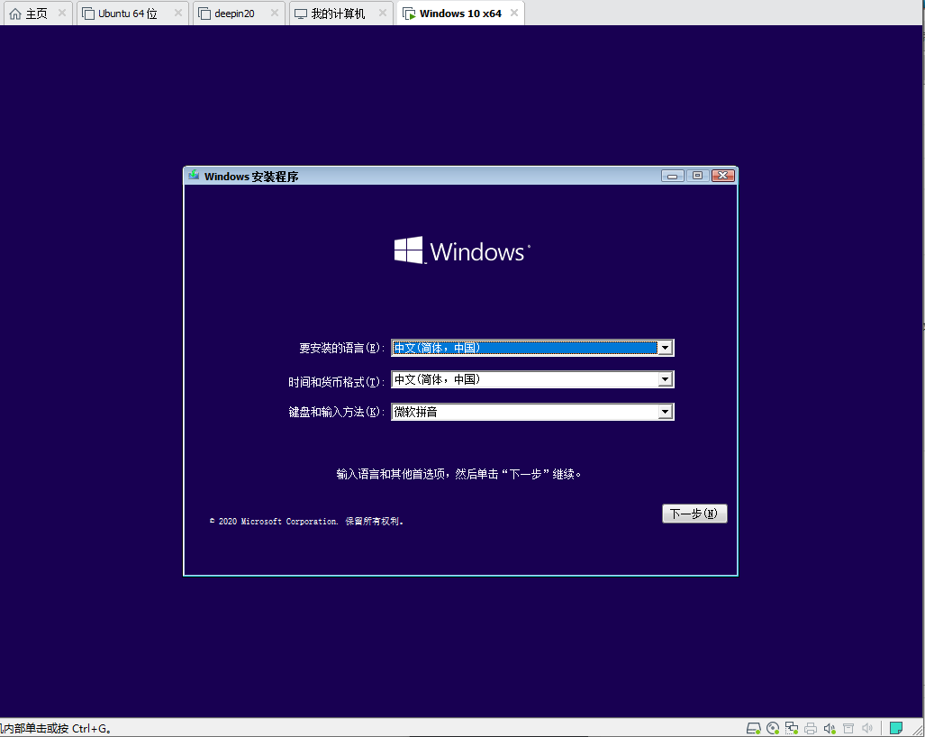Image resolution: width=925 pixels, height=737 pixels.
Task: Click the 键盘和输入方法(K) label
Action: pyautogui.click(x=336, y=412)
